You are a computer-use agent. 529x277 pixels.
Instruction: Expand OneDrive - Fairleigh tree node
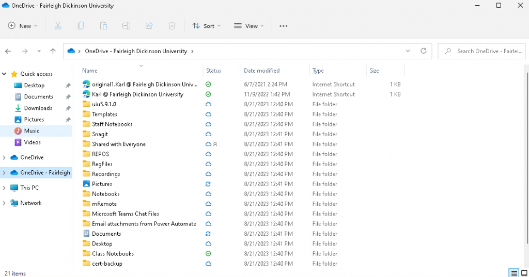point(4,172)
